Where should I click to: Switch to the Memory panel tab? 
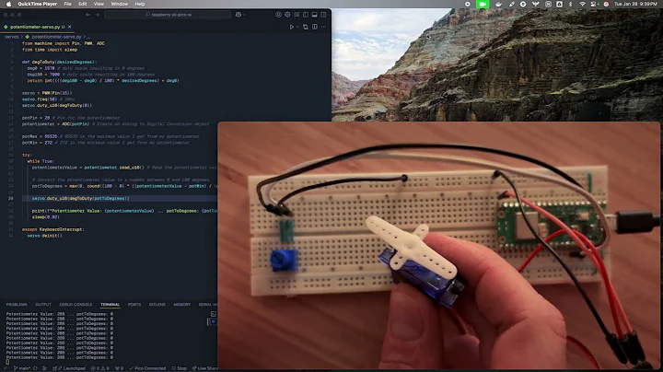coord(181,305)
